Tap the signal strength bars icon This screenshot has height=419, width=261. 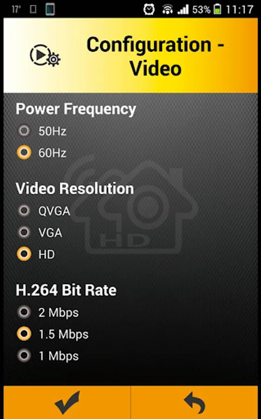183,10
